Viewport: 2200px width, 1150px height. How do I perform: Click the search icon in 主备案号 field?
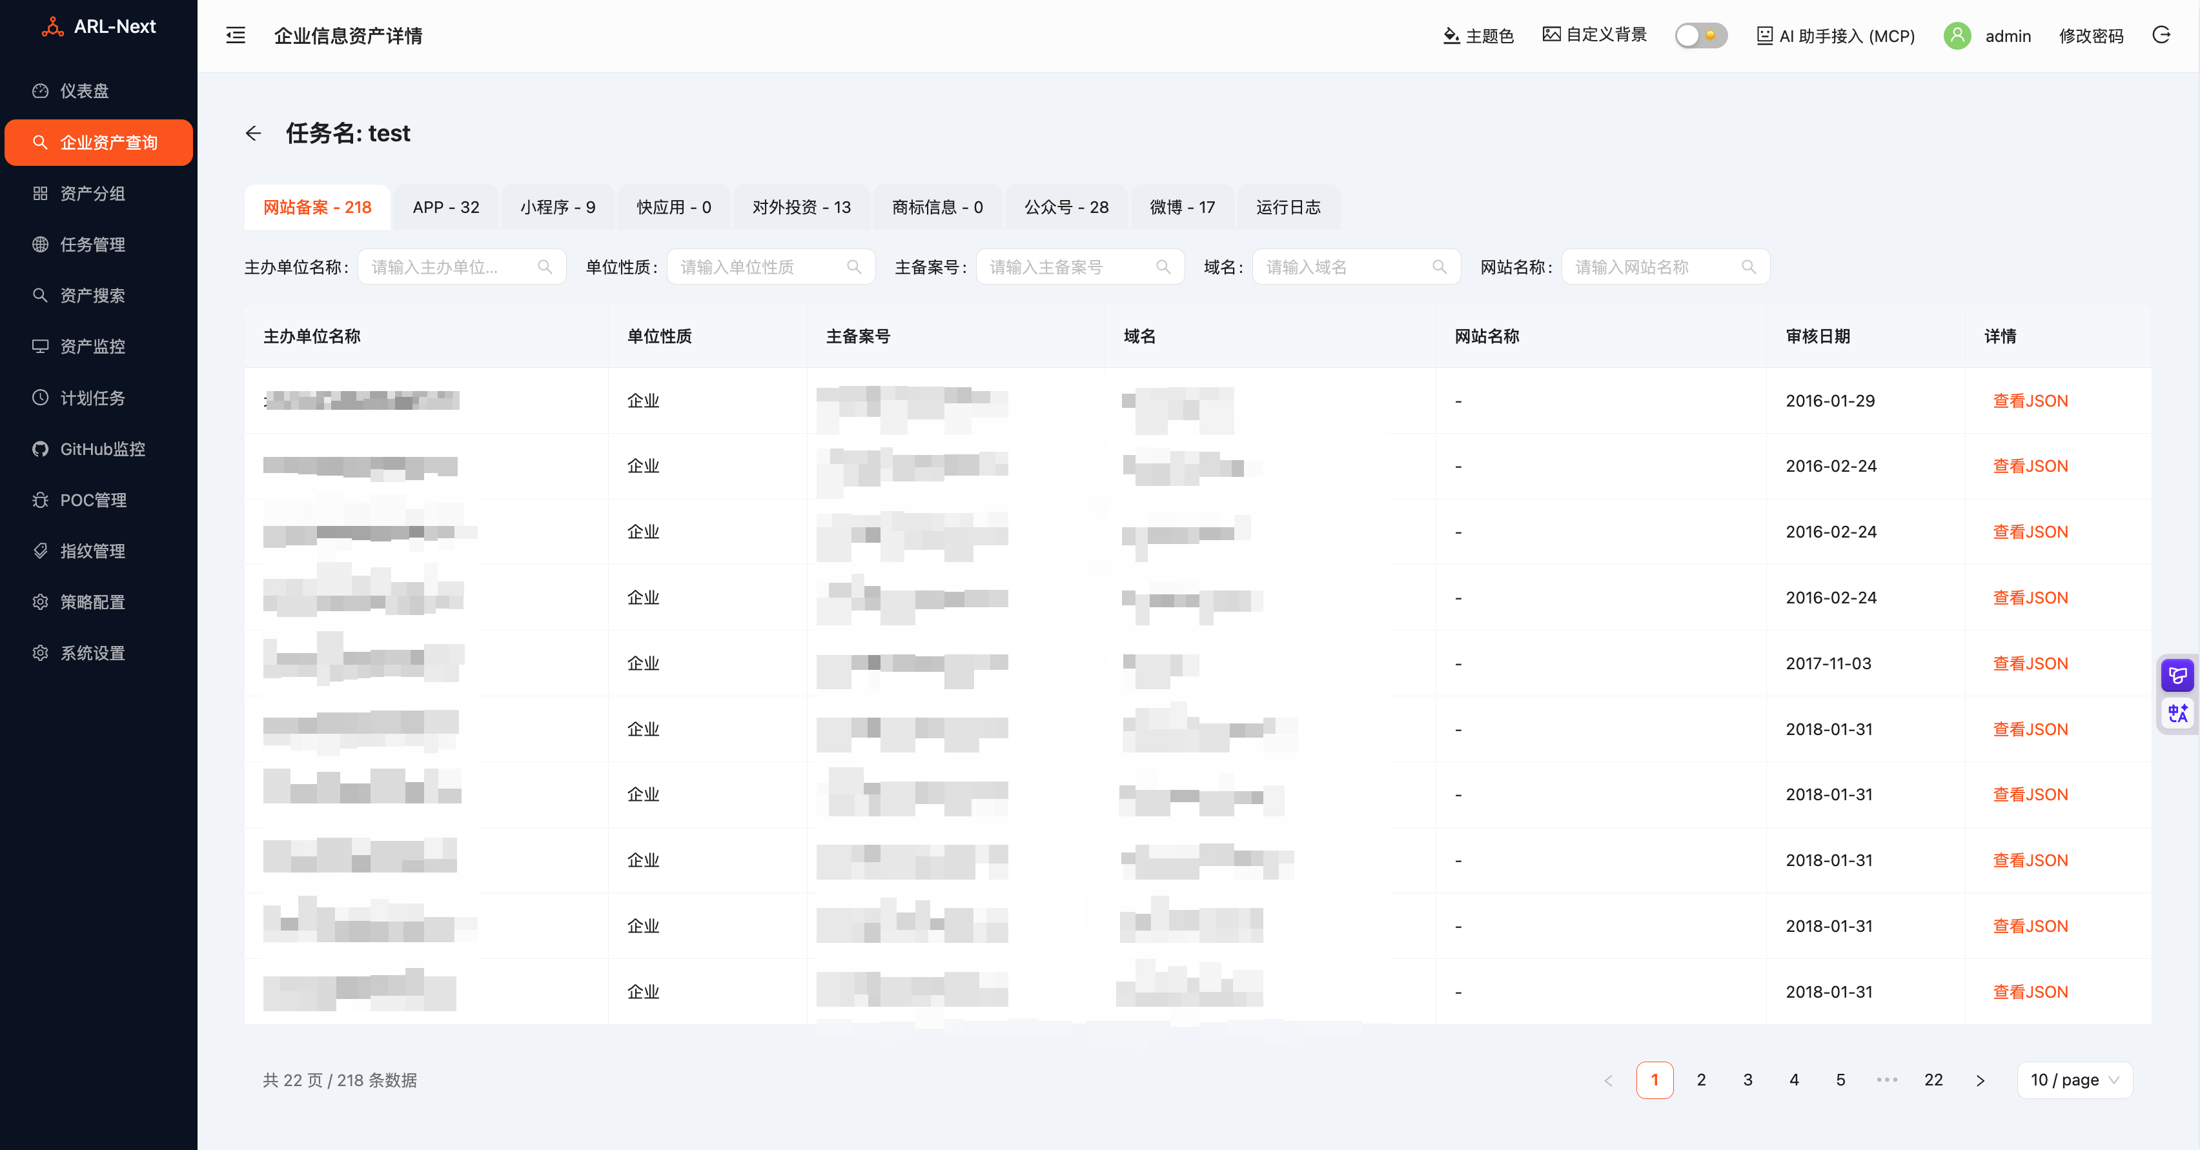[1163, 267]
